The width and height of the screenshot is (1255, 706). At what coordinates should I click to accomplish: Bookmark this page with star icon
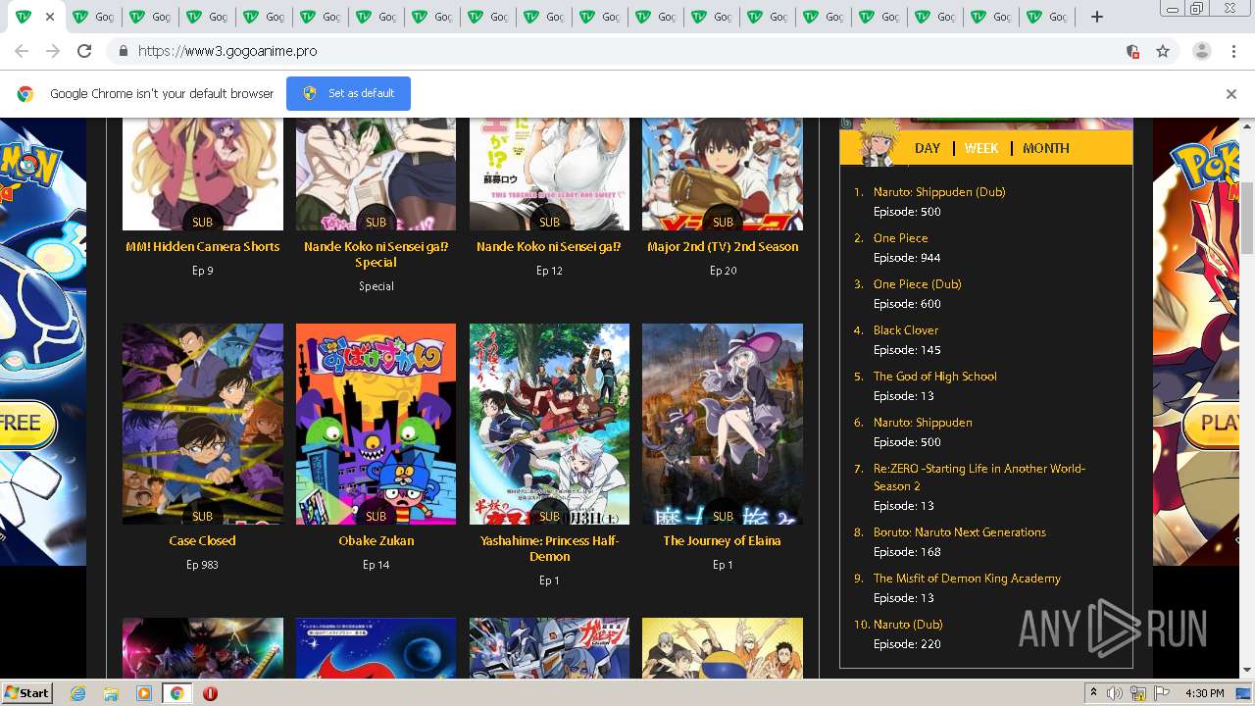coord(1163,51)
